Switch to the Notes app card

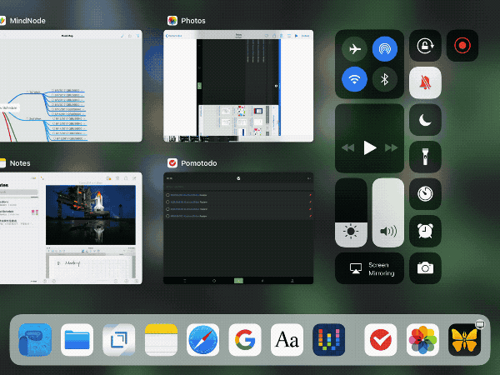click(x=70, y=227)
